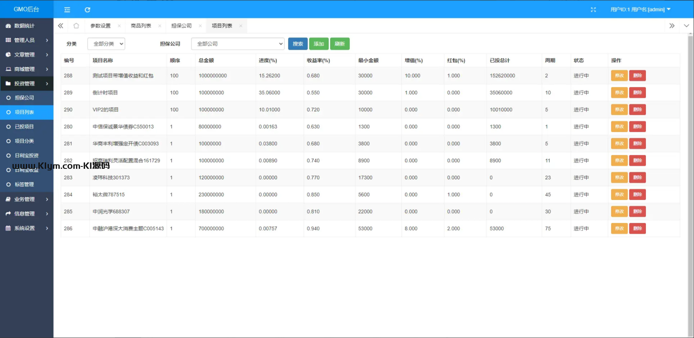This screenshot has width=694, height=338.
Task: Open the 担保公司 dropdown 全部公司
Action: point(238,44)
